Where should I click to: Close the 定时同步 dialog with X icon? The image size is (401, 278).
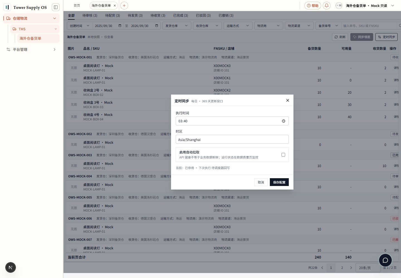(x=288, y=100)
